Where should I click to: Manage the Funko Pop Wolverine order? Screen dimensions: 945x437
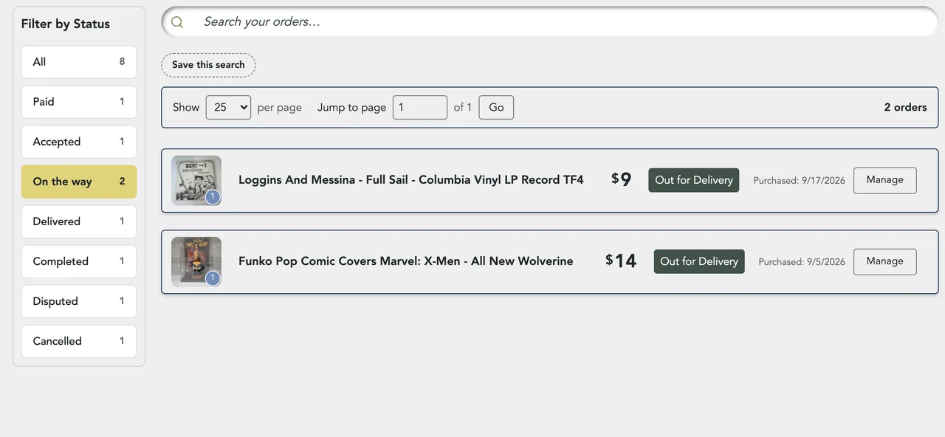point(885,261)
